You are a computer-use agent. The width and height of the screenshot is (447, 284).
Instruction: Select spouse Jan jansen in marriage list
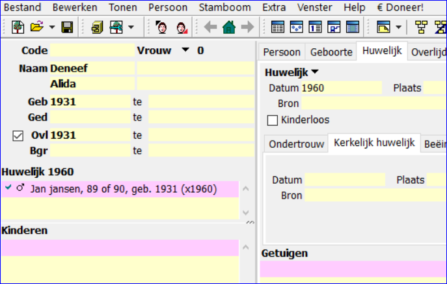click(124, 188)
